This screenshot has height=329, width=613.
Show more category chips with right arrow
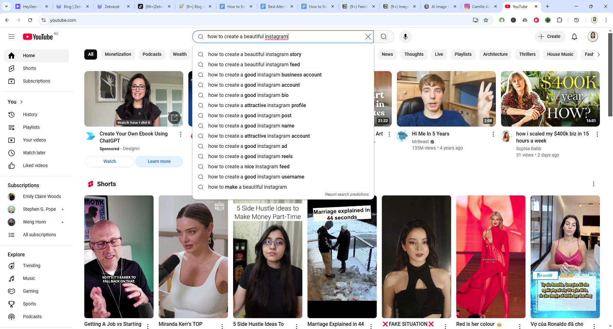point(598,55)
